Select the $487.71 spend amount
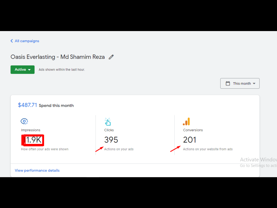This screenshot has height=208, width=277. click(x=27, y=105)
